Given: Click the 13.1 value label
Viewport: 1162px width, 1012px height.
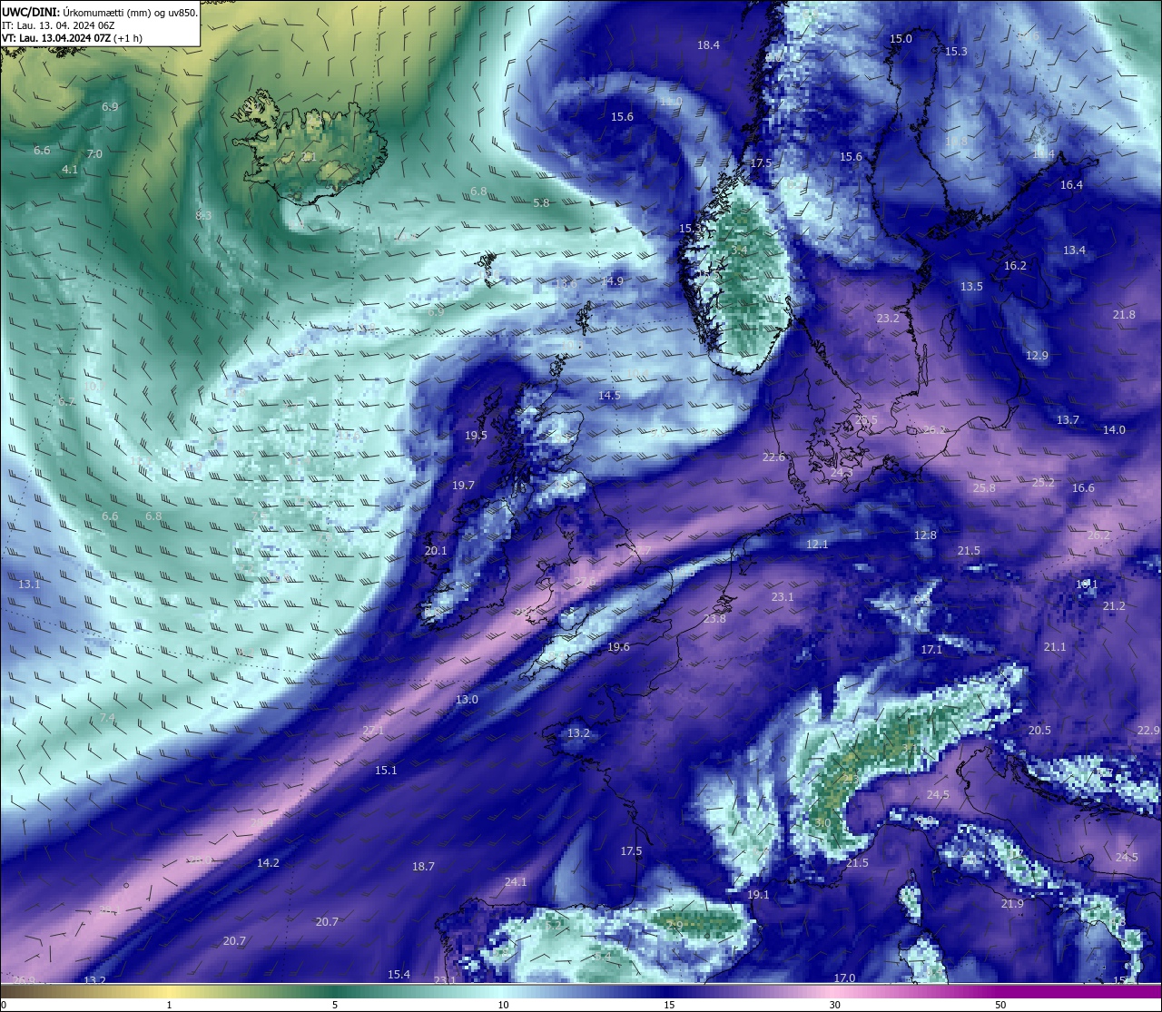Looking at the screenshot, I should [29, 585].
